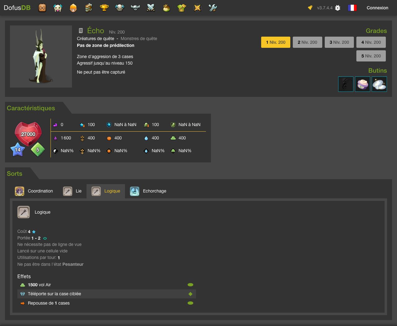Image resolution: width=397 pixels, height=326 pixels.
Task: Open the green tunic icon
Action: (x=182, y=8)
